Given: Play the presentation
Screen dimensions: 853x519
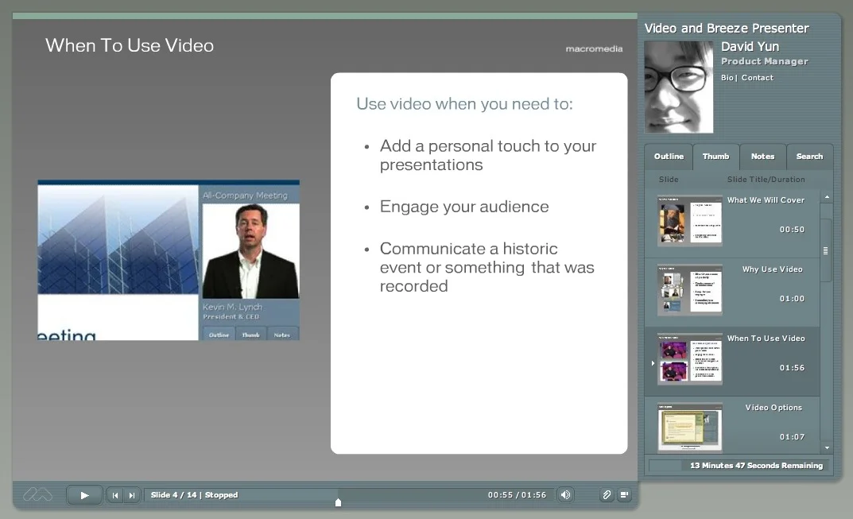Looking at the screenshot, I should pos(84,495).
